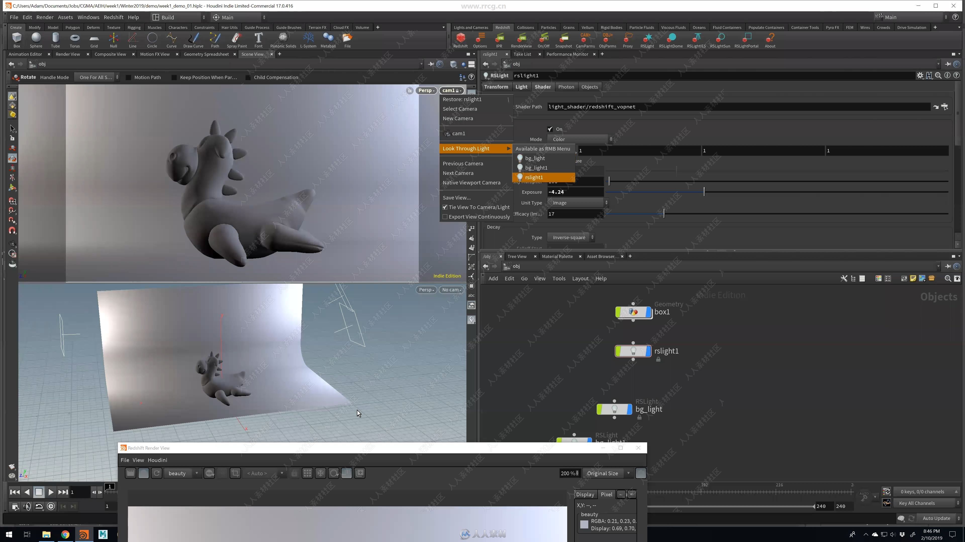Screen dimensions: 965x542
Task: Toggle display flag on bg_light node
Action: click(x=629, y=409)
